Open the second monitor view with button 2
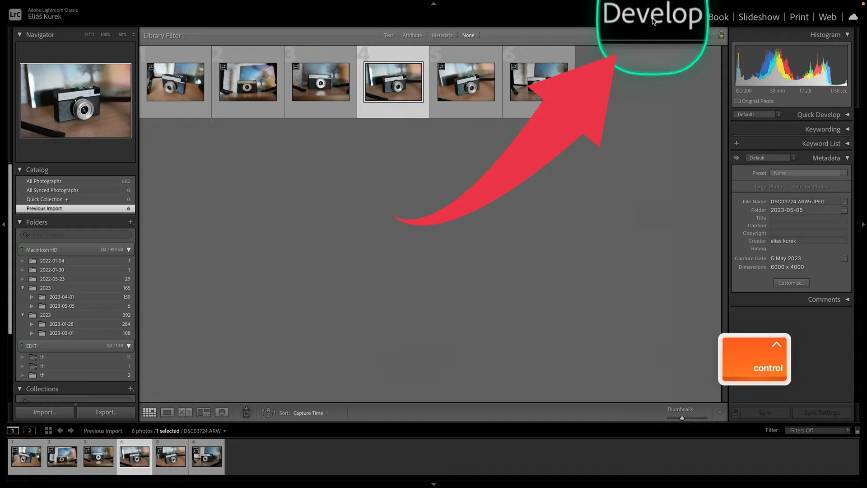Image resolution: width=867 pixels, height=488 pixels. [x=29, y=431]
